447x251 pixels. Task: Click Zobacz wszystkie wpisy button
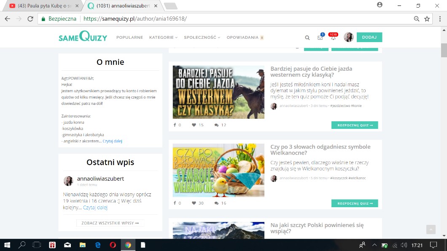110,223
